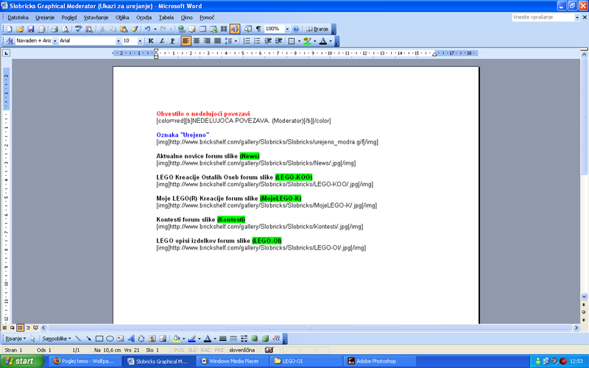Open the 100% zoom dropdown
This screenshot has width=589, height=368.
(287, 29)
